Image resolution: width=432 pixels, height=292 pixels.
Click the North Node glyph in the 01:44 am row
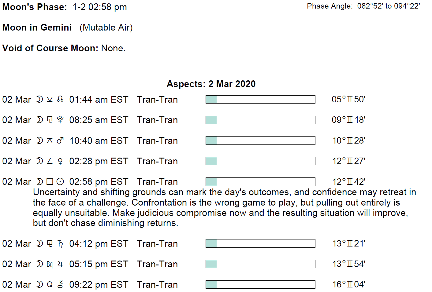point(60,99)
